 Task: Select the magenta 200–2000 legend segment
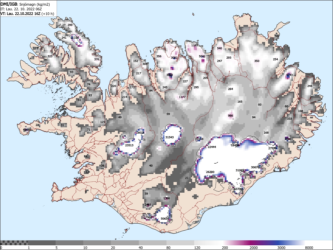point(236,243)
